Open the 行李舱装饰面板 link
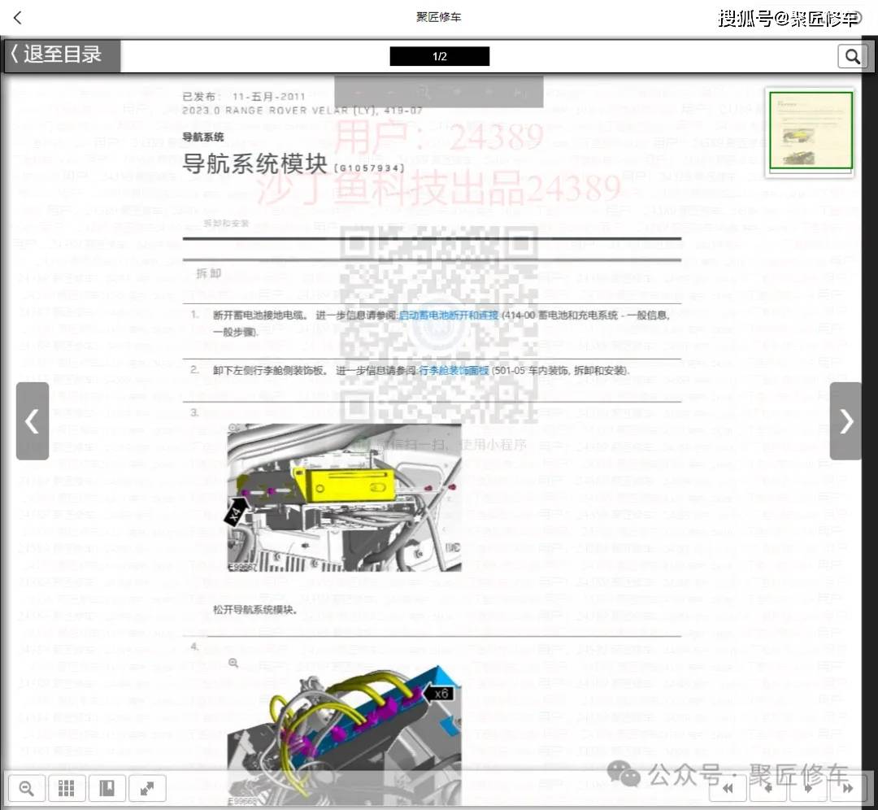The height and width of the screenshot is (810, 878). coord(454,370)
